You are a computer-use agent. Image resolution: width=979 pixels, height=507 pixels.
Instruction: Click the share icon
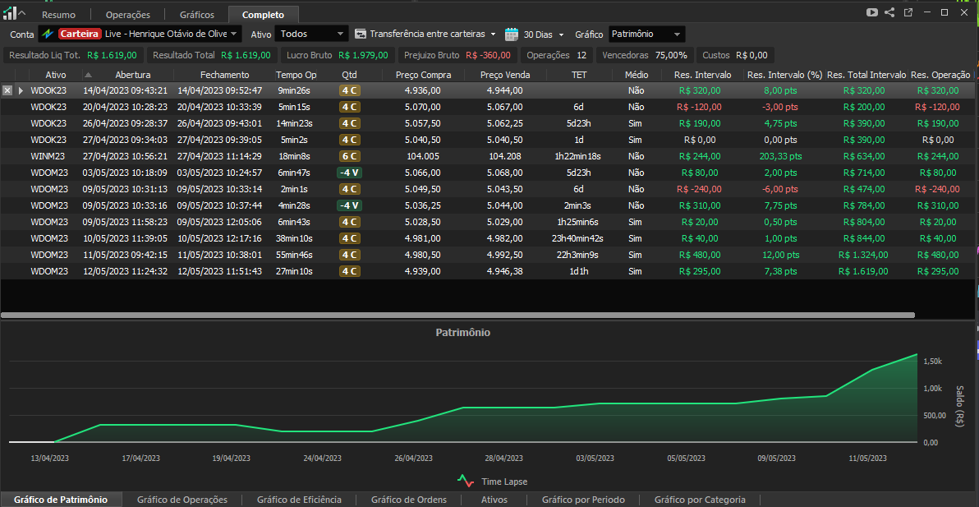tap(889, 12)
